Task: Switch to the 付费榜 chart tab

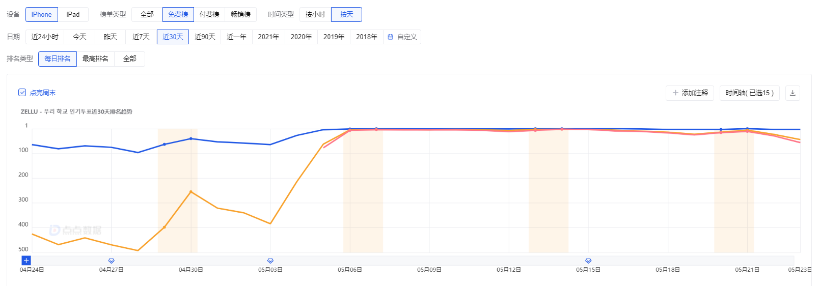Action: [209, 15]
